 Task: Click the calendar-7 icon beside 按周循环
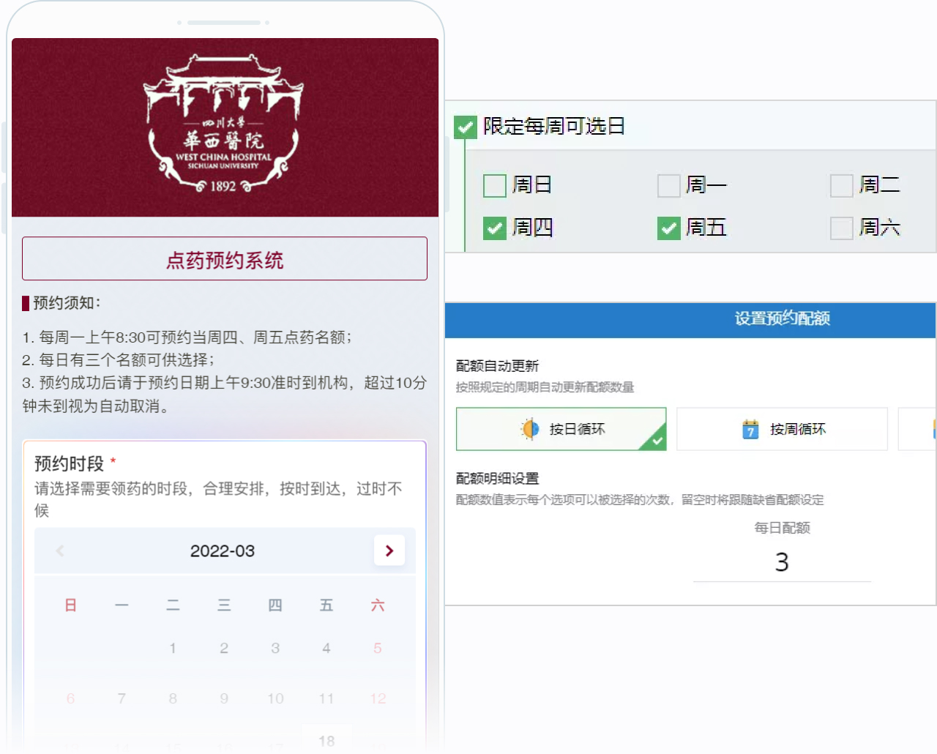(x=750, y=429)
